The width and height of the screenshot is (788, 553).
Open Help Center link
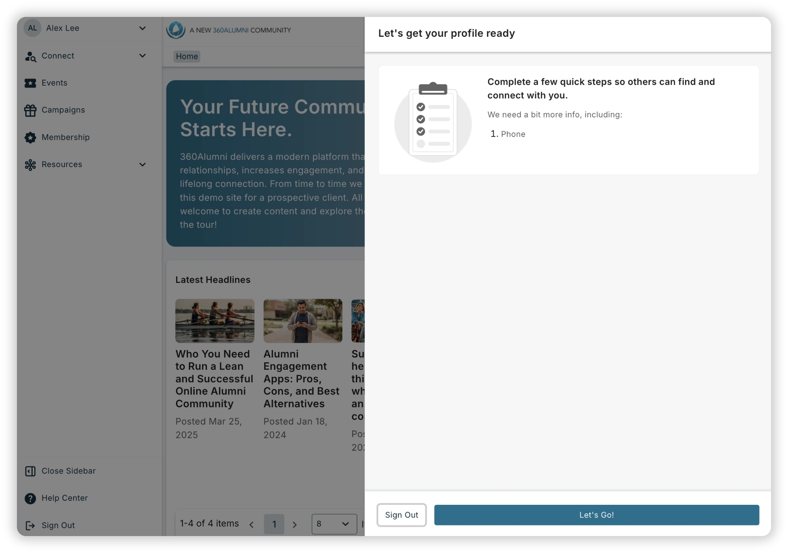pos(65,498)
